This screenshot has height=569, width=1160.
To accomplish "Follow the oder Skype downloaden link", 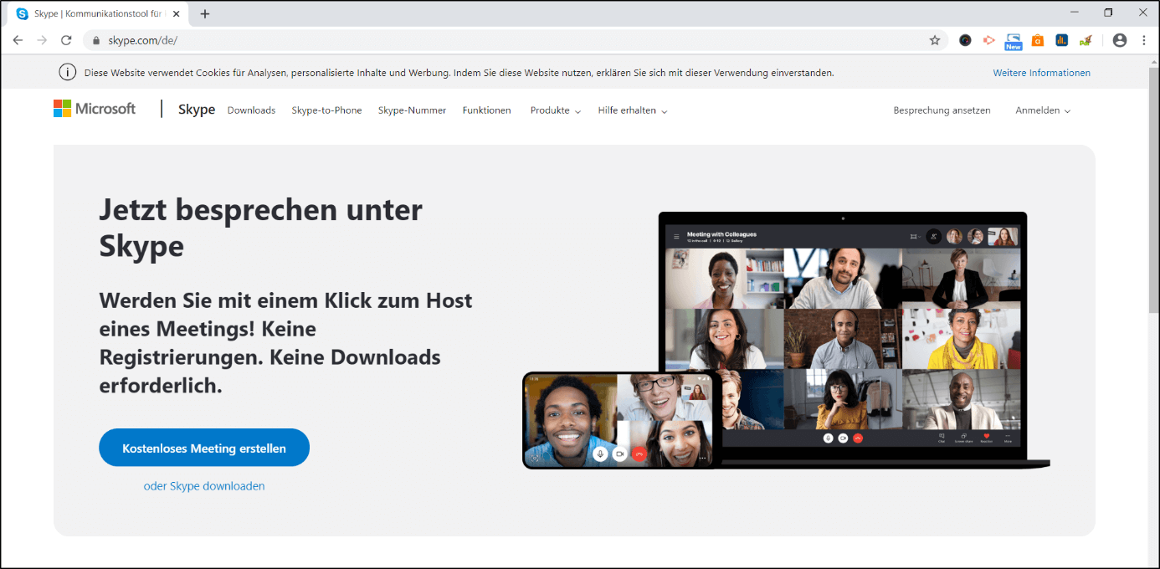I will pyautogui.click(x=204, y=486).
